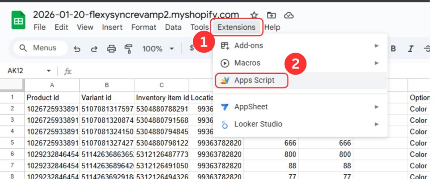The width and height of the screenshot is (436, 179).
Task: Print the spreadsheet using printer icon
Action: point(112,49)
